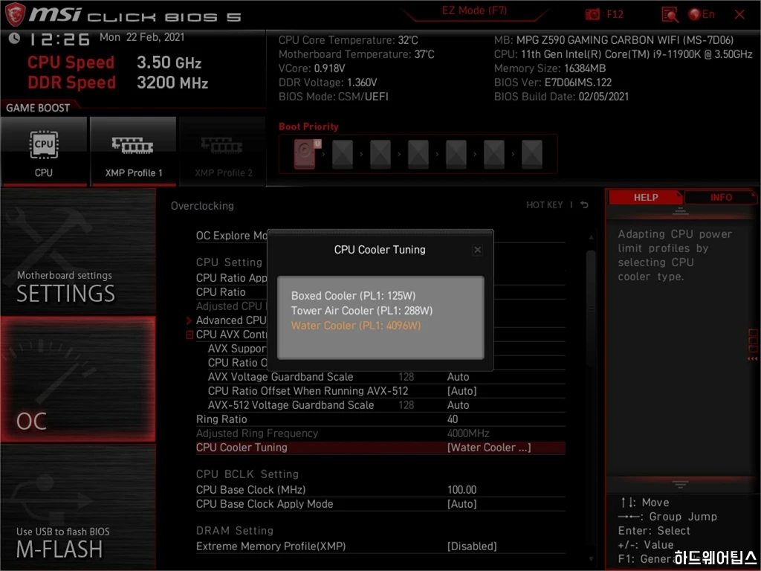Image resolution: width=761 pixels, height=571 pixels.
Task: Click the Adjusted Ring Frequency row
Action: pos(380,433)
